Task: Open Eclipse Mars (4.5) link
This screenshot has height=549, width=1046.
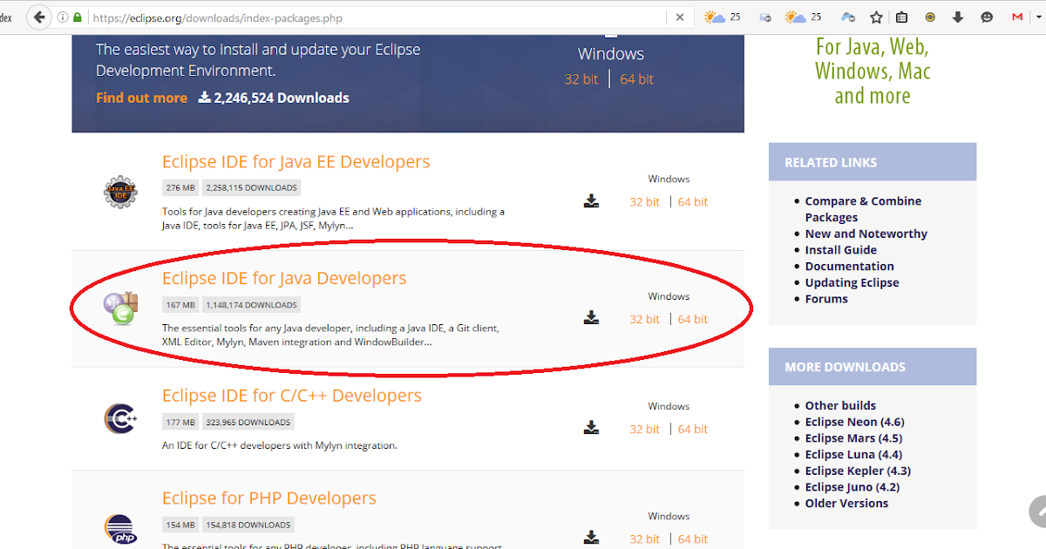Action: click(853, 438)
